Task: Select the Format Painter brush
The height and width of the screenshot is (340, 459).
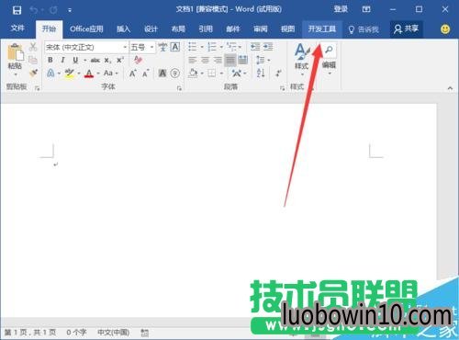Action: point(33,73)
